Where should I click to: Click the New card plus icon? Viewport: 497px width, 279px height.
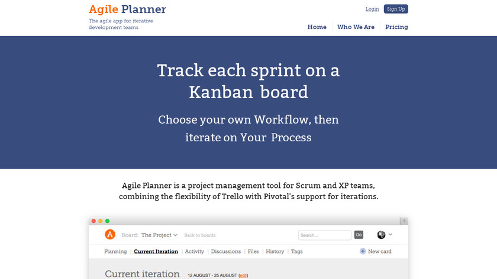pyautogui.click(x=363, y=251)
